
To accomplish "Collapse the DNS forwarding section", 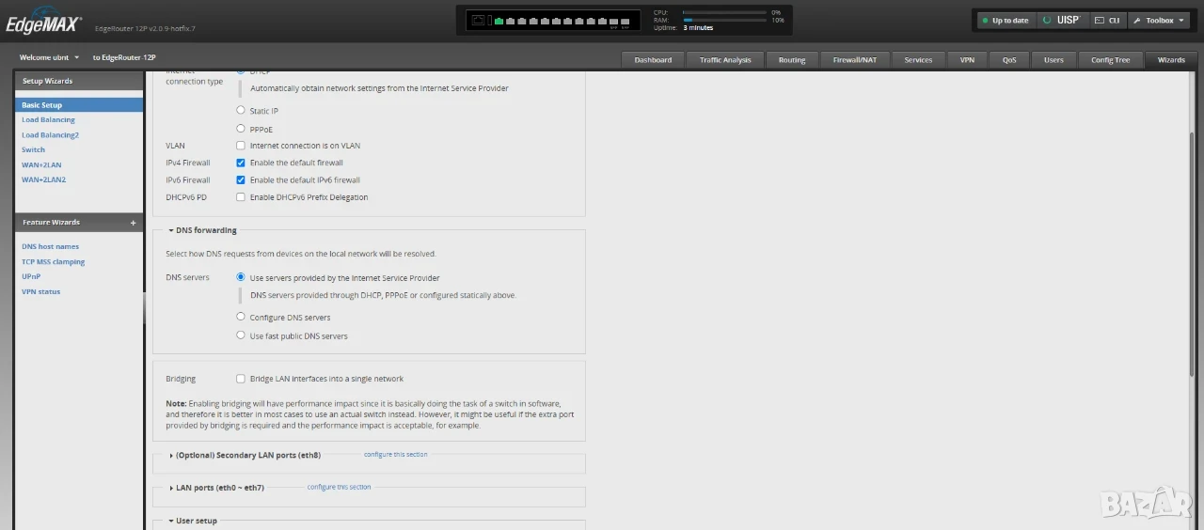I will coord(203,230).
